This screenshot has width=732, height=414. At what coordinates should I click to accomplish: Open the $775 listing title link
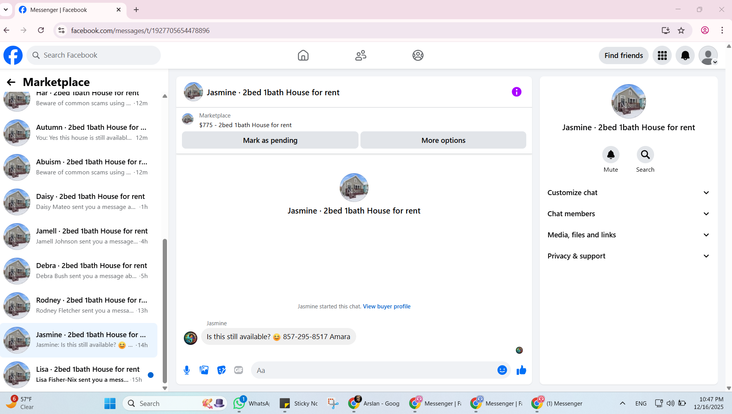pyautogui.click(x=245, y=125)
